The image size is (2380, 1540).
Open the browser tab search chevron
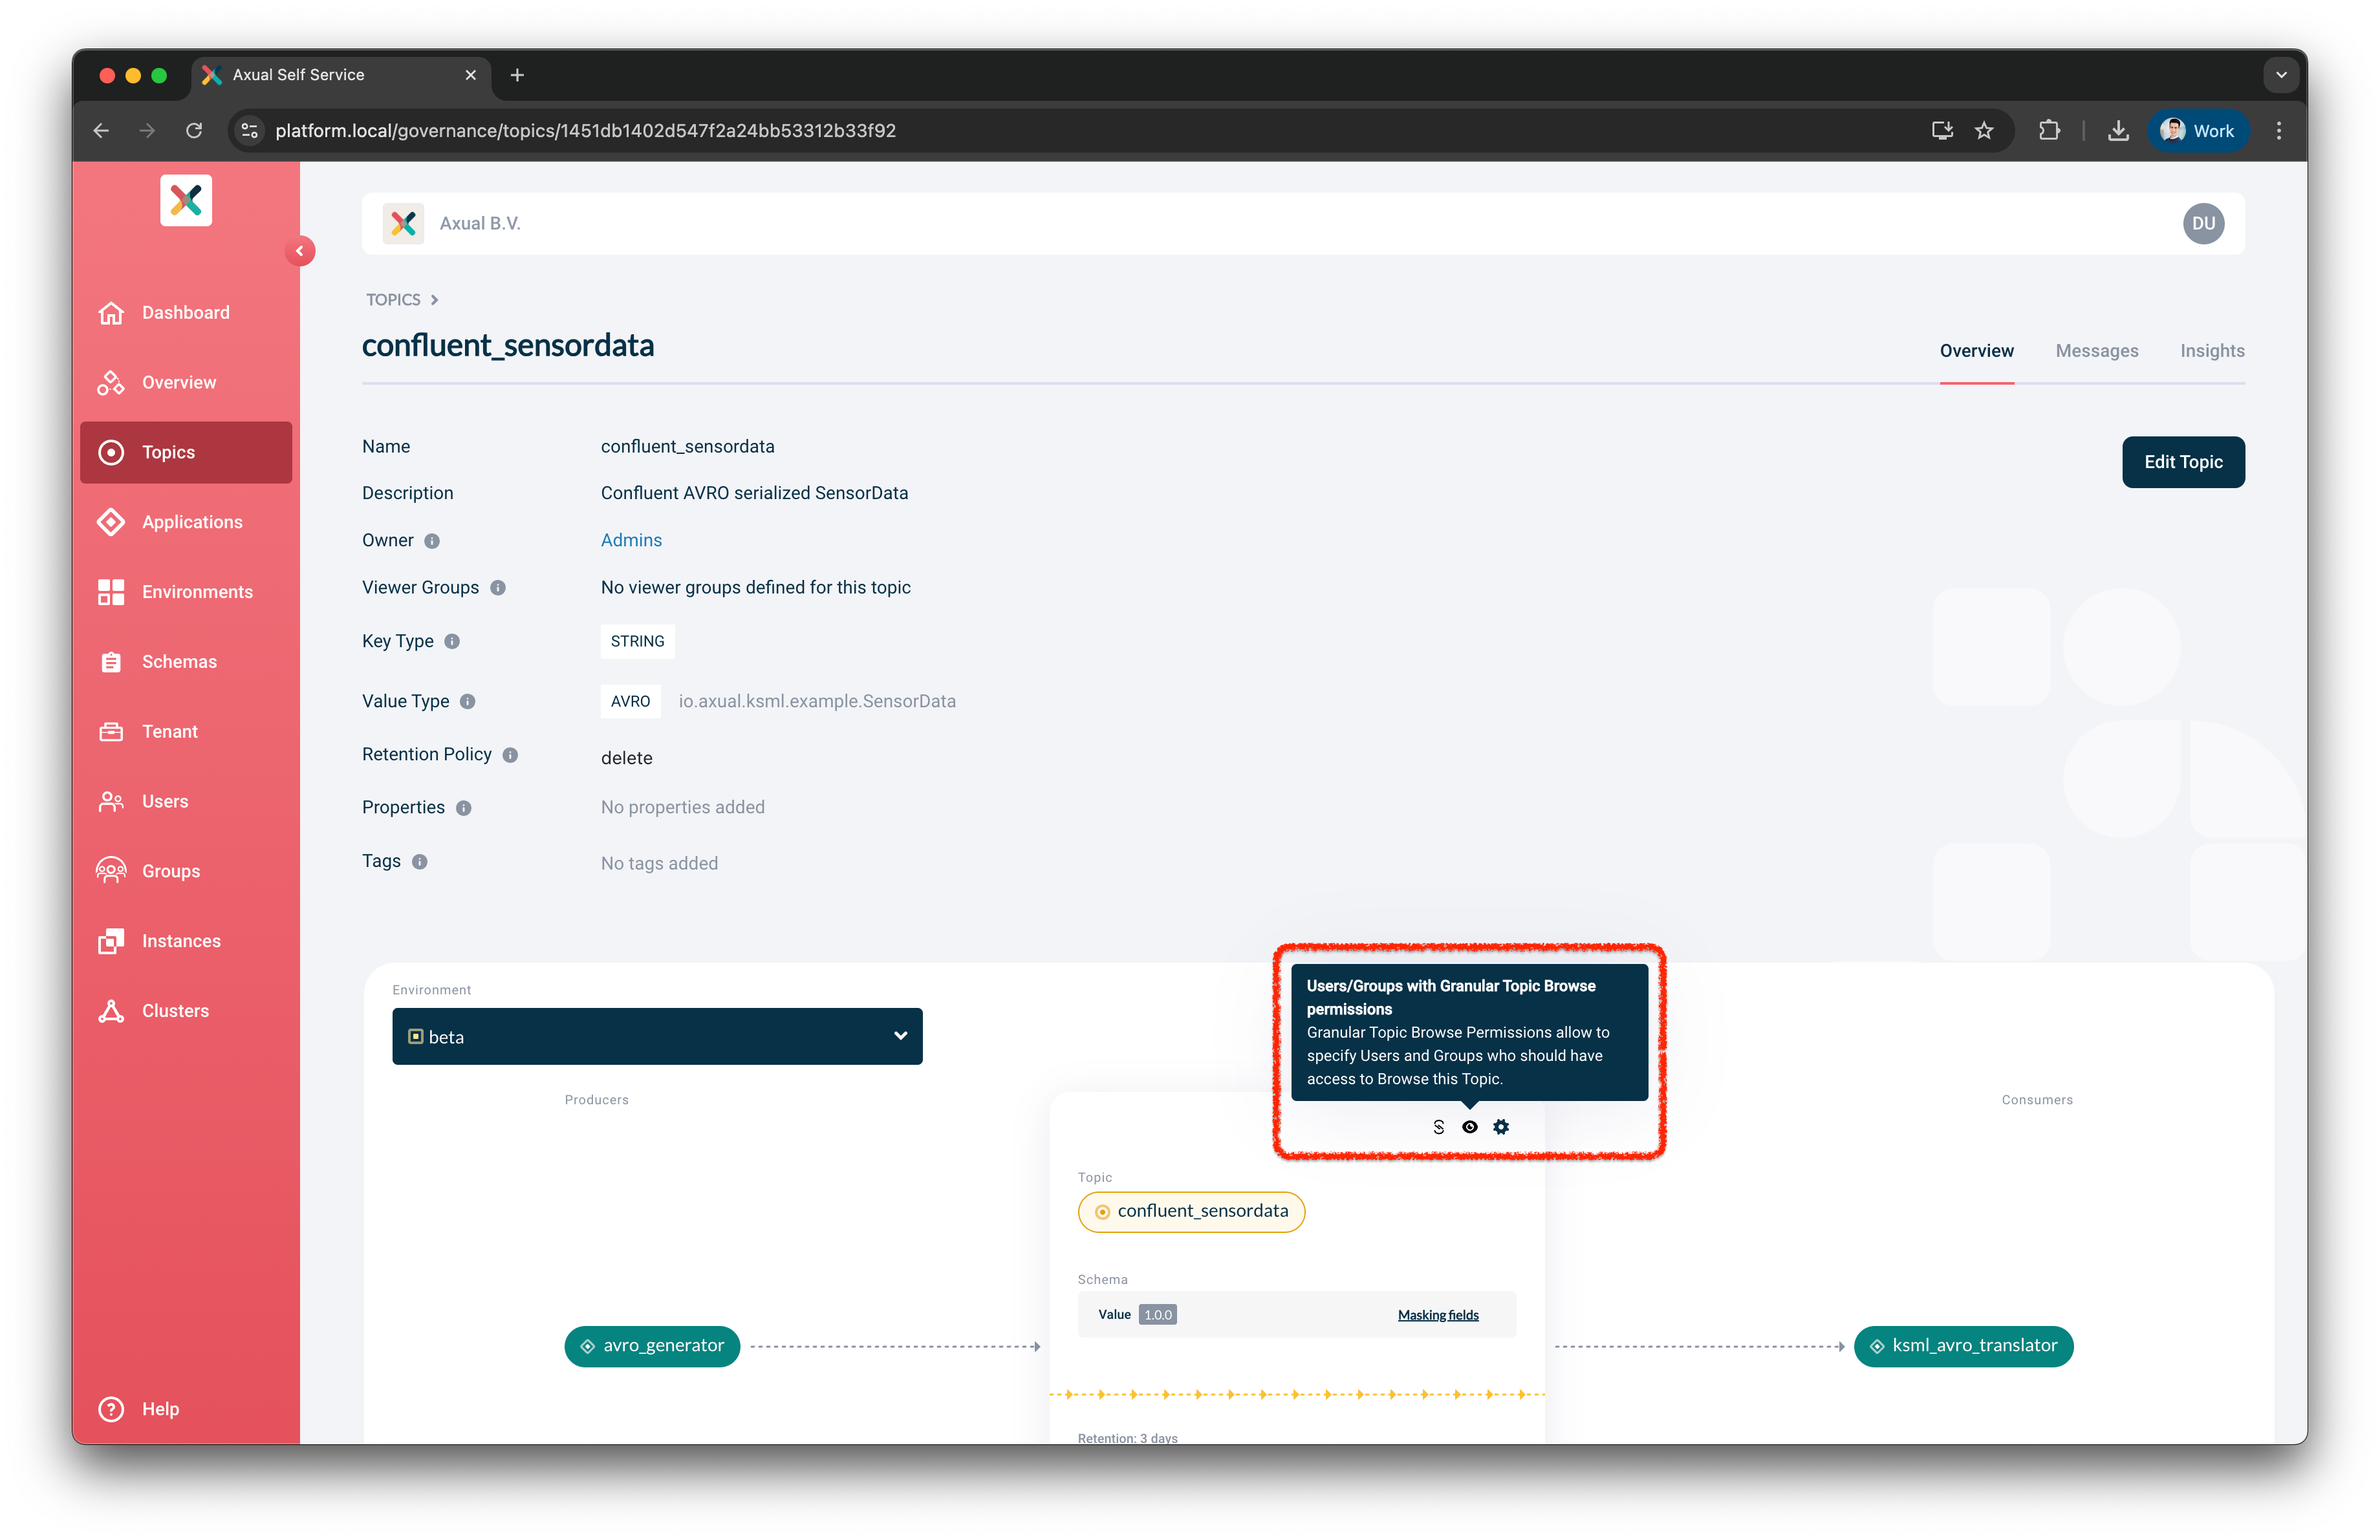[x=2281, y=74]
